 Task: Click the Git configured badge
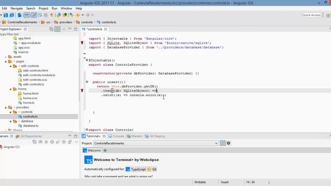tap(152, 169)
